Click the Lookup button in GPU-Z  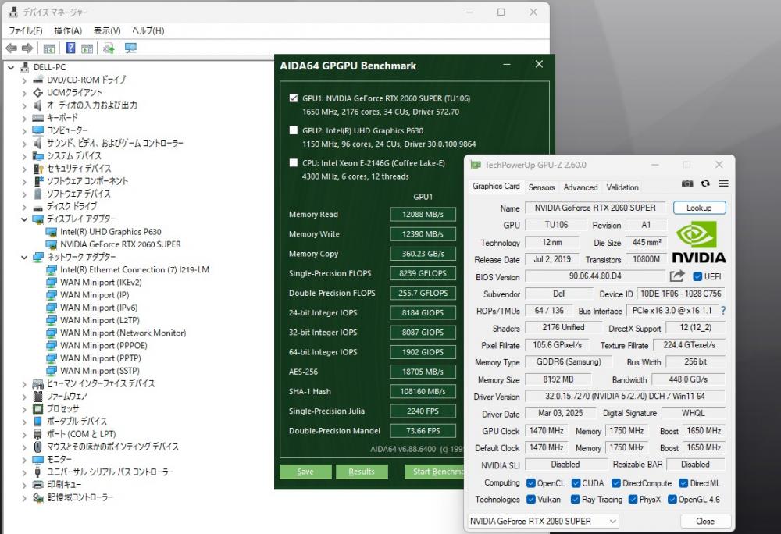pos(699,208)
